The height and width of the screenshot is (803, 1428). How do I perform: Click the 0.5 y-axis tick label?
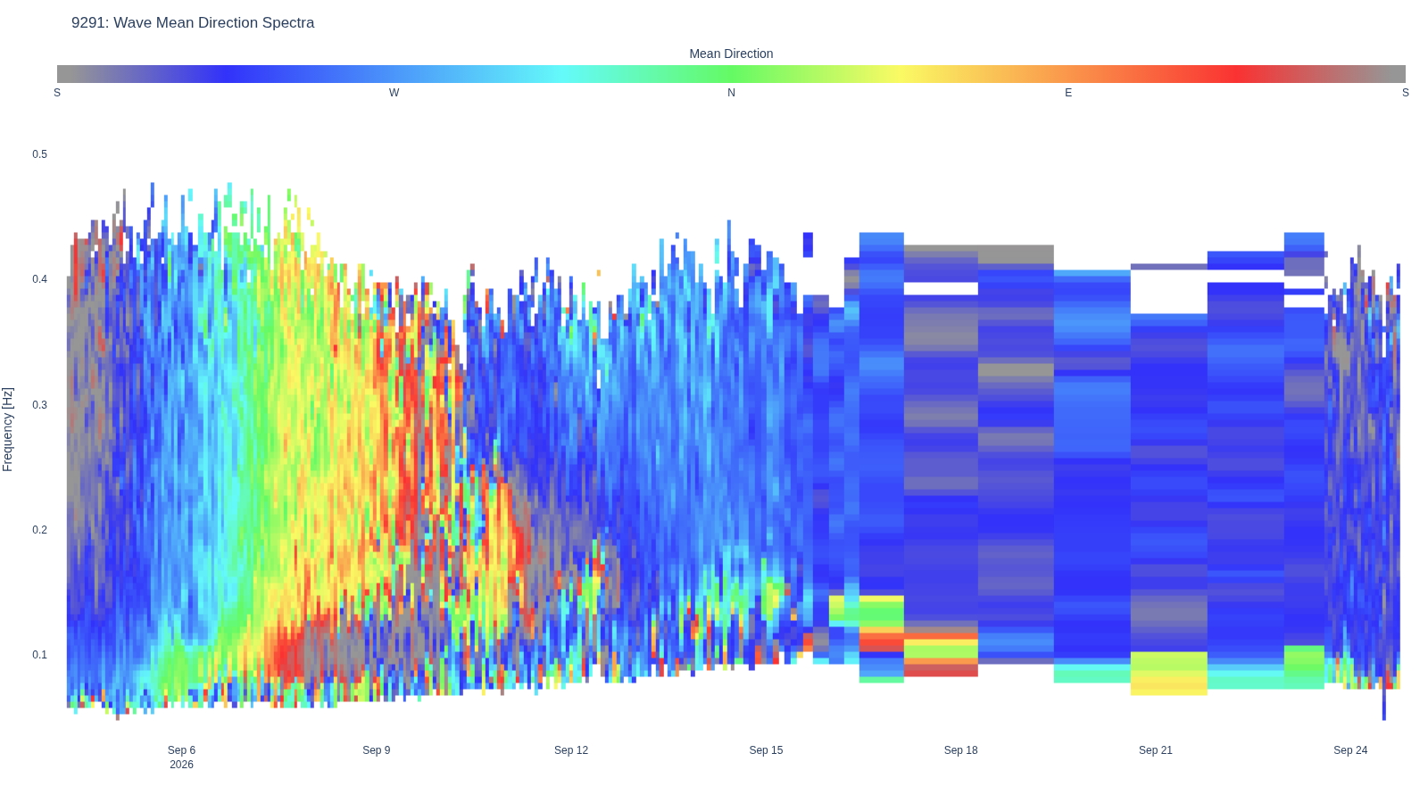(40, 154)
